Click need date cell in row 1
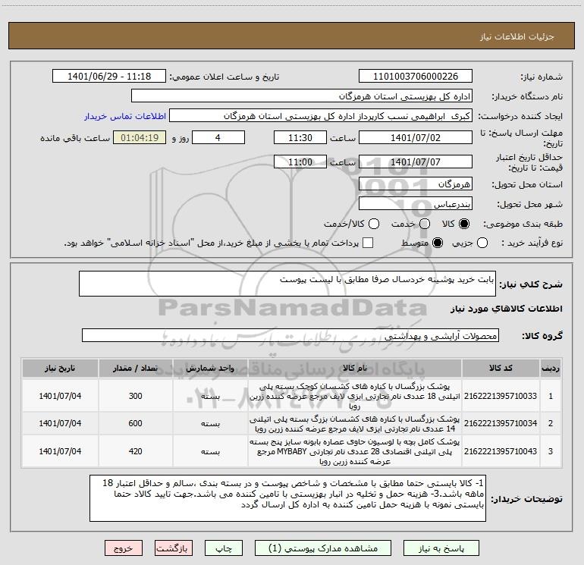 point(60,396)
